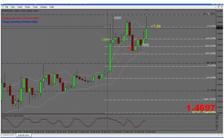Screen dimensions: 224x138
Task: Click the Long level label
Action: [211, 38]
